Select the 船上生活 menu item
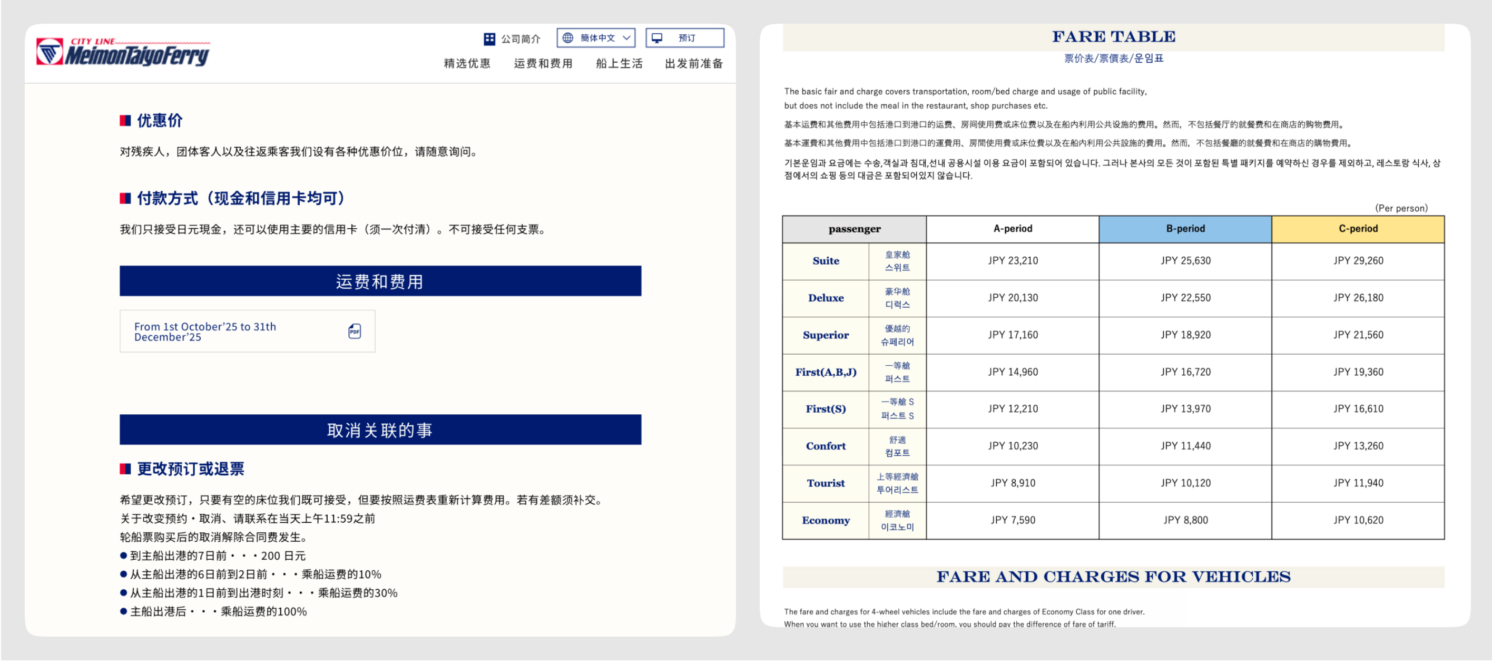Screen dimensions: 1492x663 [619, 63]
